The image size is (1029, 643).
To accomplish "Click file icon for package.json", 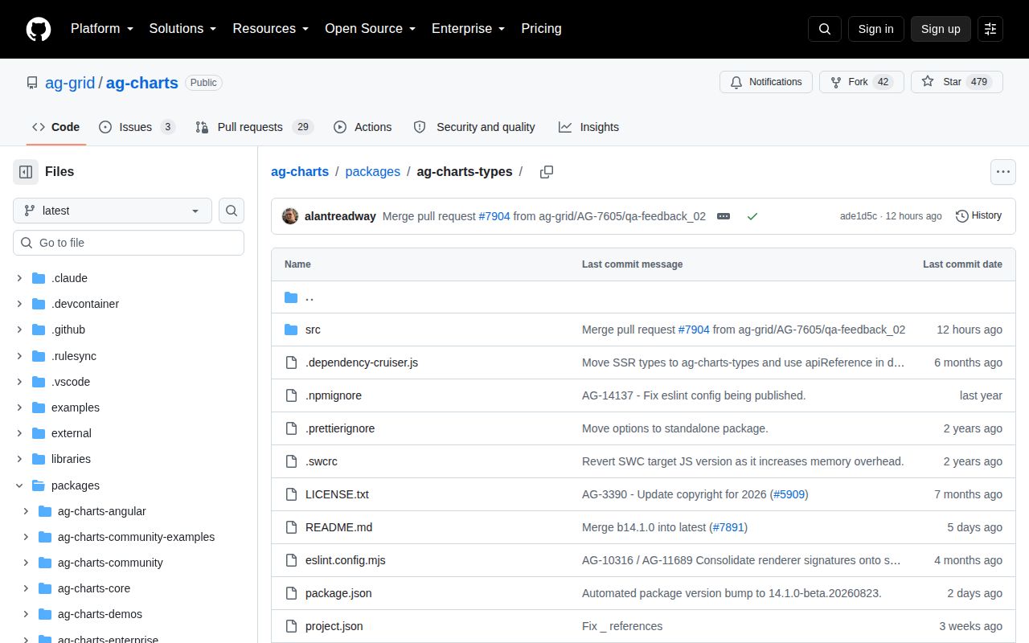I will coord(291,593).
